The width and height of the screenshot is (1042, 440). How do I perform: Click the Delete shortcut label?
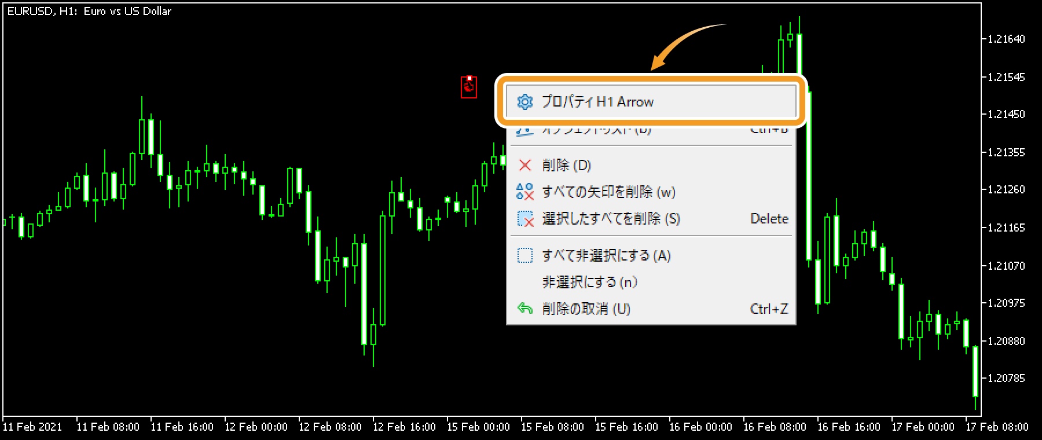(x=769, y=219)
